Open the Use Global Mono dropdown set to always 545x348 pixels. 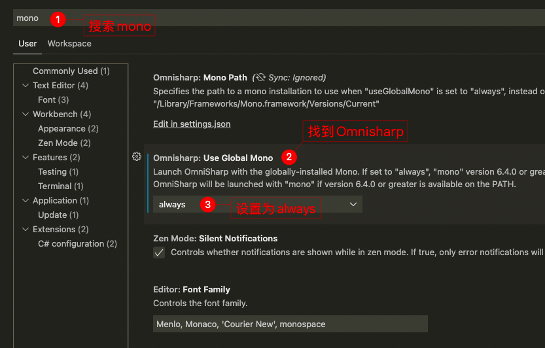258,204
